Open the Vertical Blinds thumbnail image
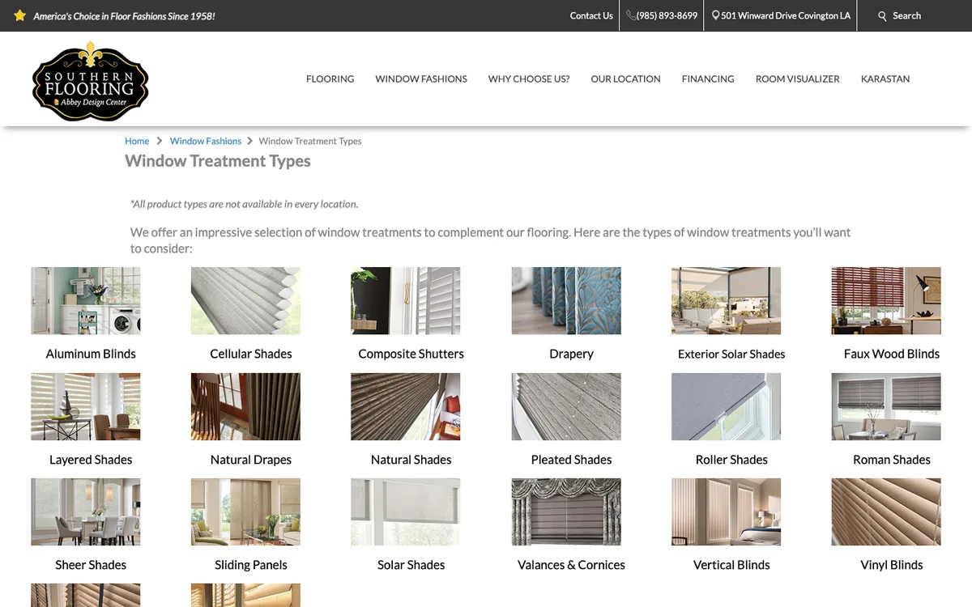The height and width of the screenshot is (607, 972). 727,511
